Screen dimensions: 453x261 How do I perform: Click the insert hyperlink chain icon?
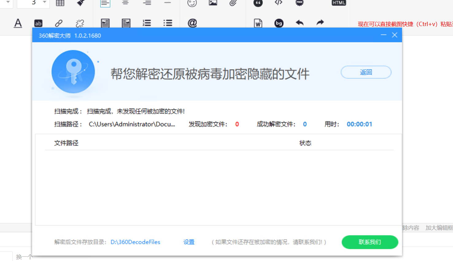(x=59, y=23)
